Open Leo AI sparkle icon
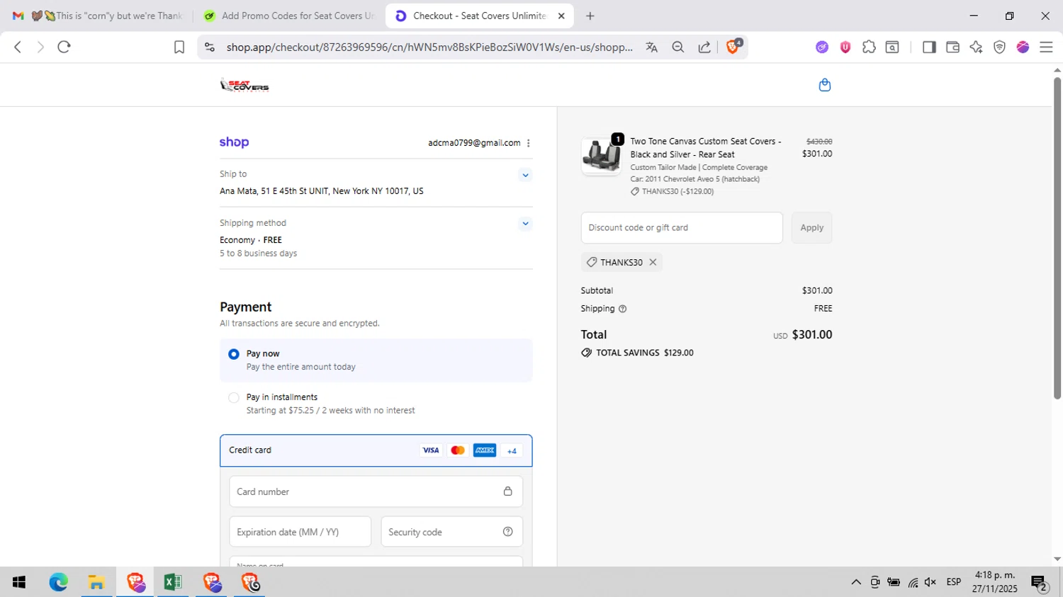 976,47
